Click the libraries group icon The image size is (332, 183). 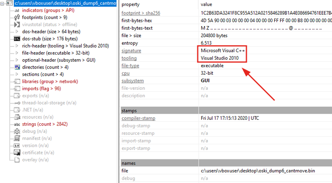click(17, 82)
